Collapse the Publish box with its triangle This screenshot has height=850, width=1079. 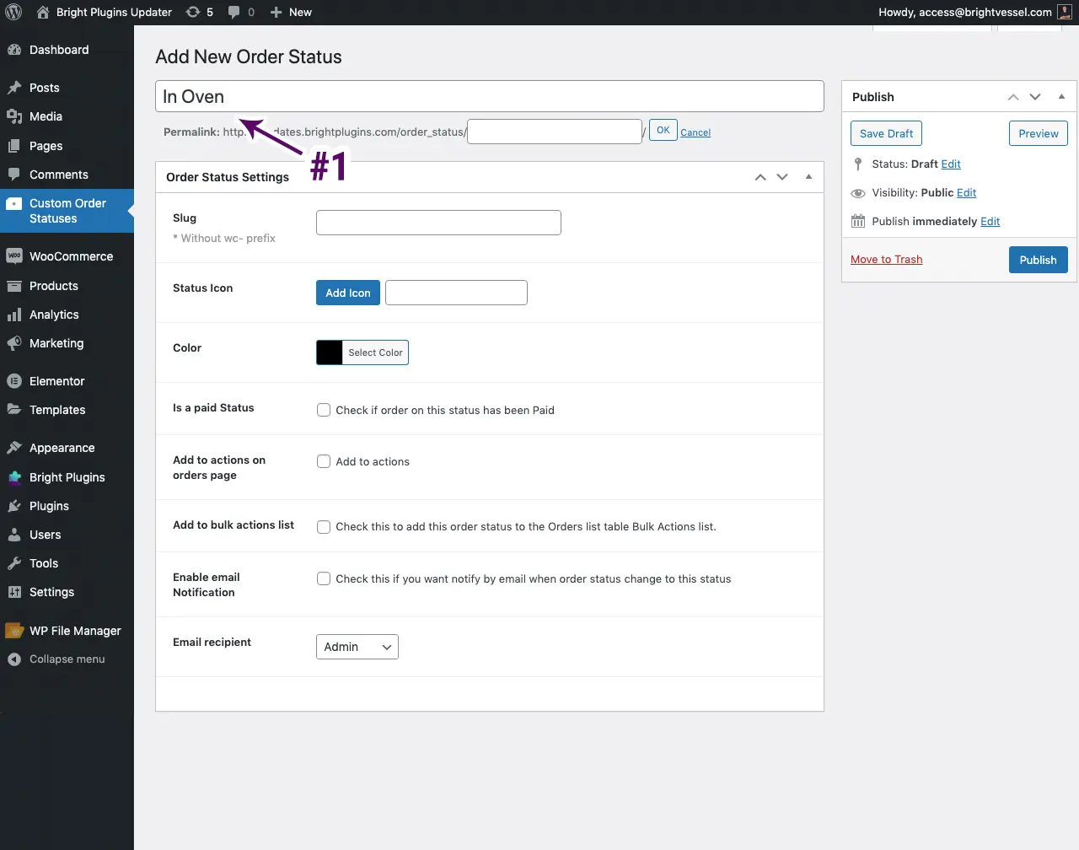tap(1061, 96)
